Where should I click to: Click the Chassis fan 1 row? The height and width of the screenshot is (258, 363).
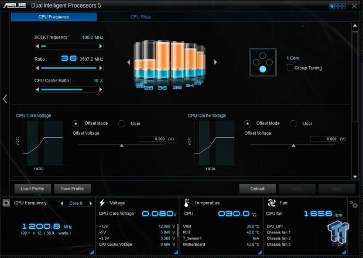tap(279, 232)
